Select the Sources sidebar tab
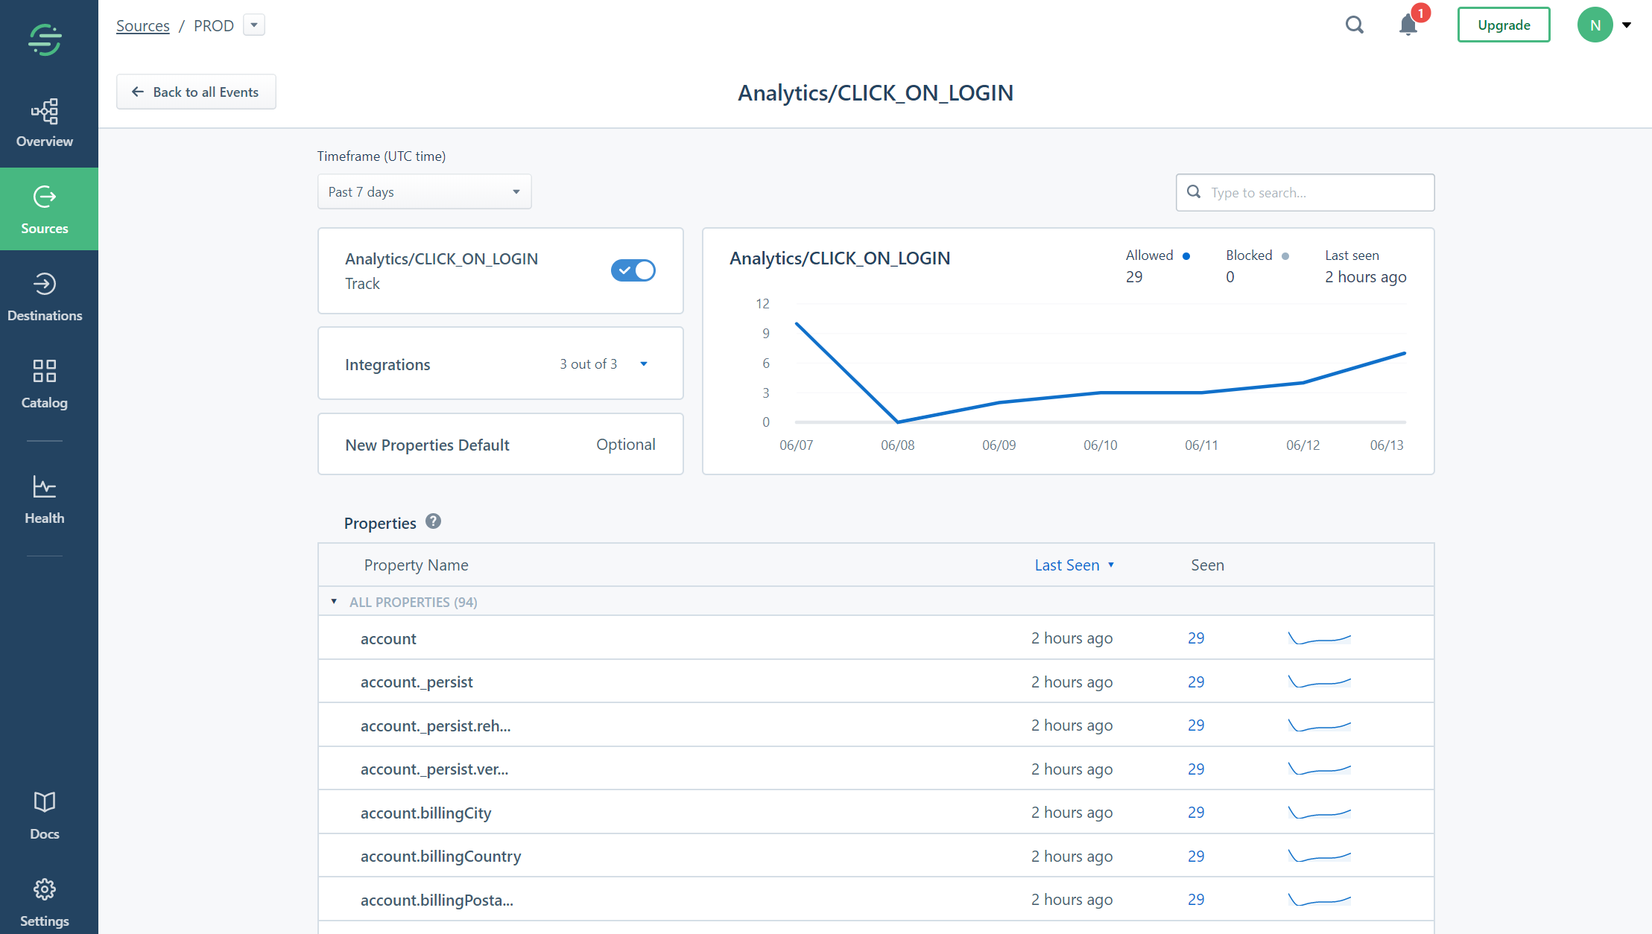The height and width of the screenshot is (934, 1652). click(45, 209)
